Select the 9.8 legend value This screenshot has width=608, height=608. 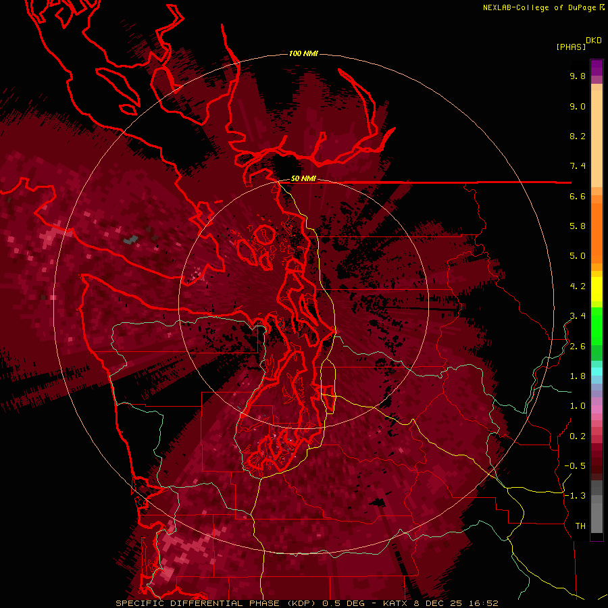tap(578, 76)
